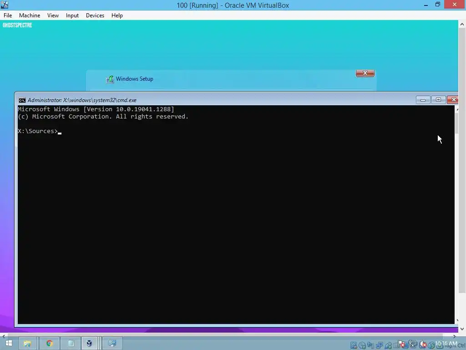Image resolution: width=466 pixels, height=350 pixels.
Task: Close the Windows Setup window
Action: pyautogui.click(x=365, y=73)
